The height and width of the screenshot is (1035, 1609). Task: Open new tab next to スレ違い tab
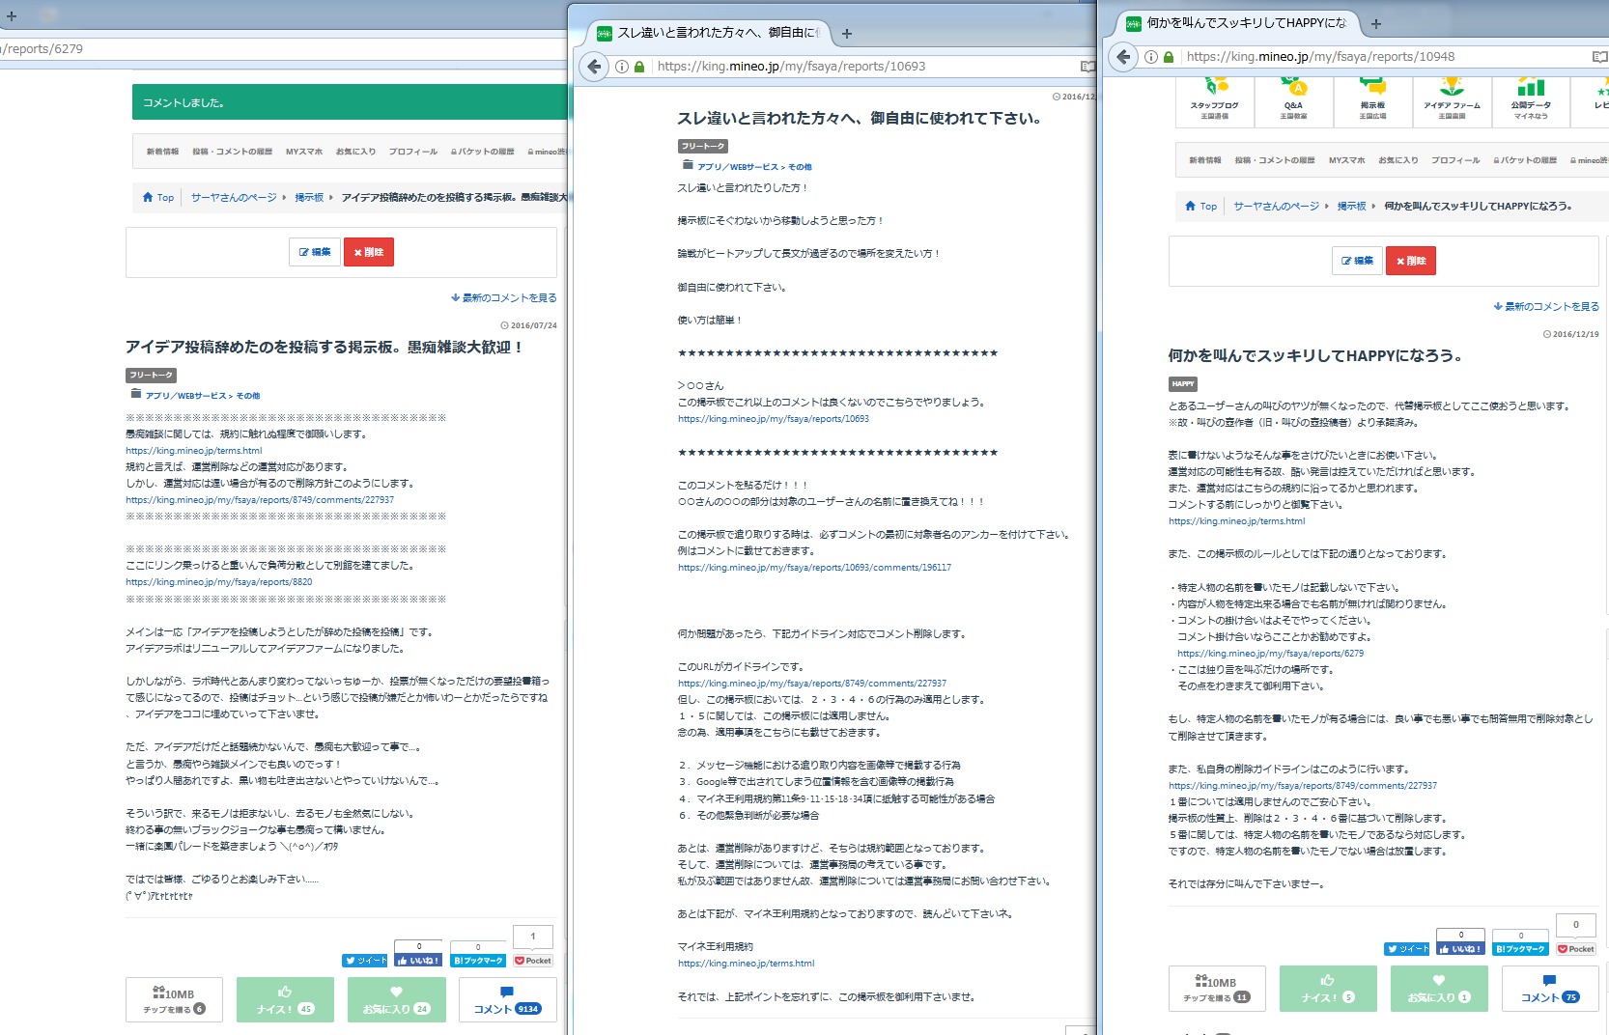tap(847, 34)
